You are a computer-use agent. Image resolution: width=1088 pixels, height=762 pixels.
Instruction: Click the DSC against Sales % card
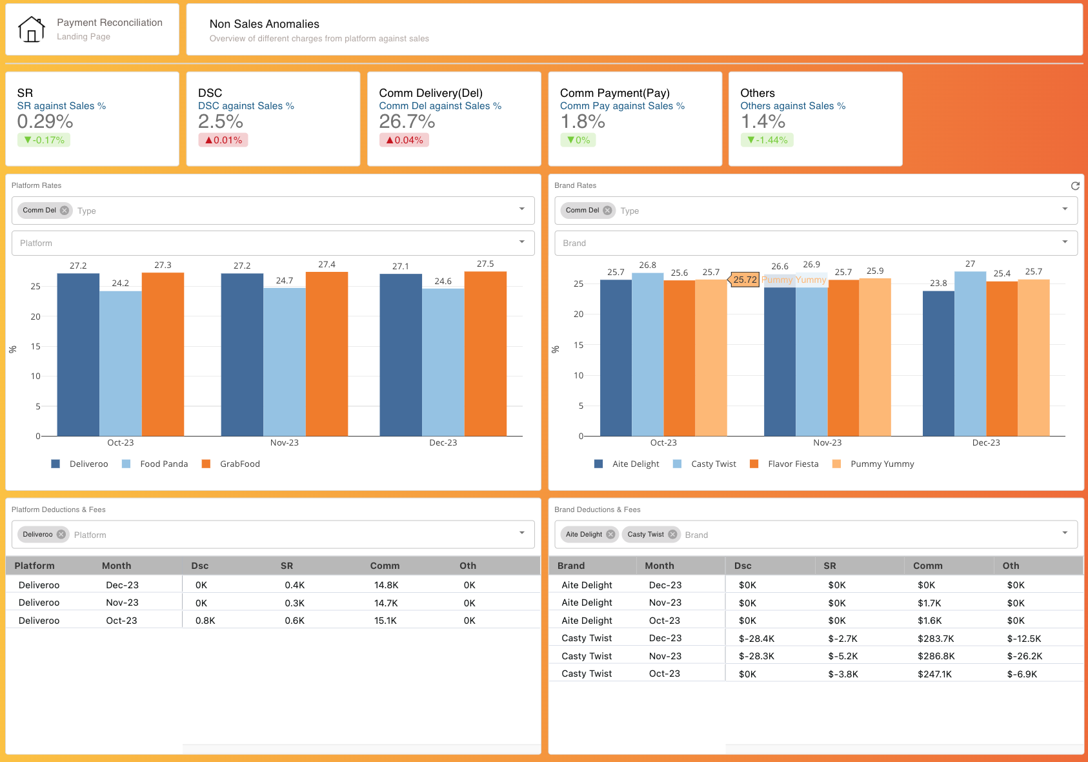point(273,119)
